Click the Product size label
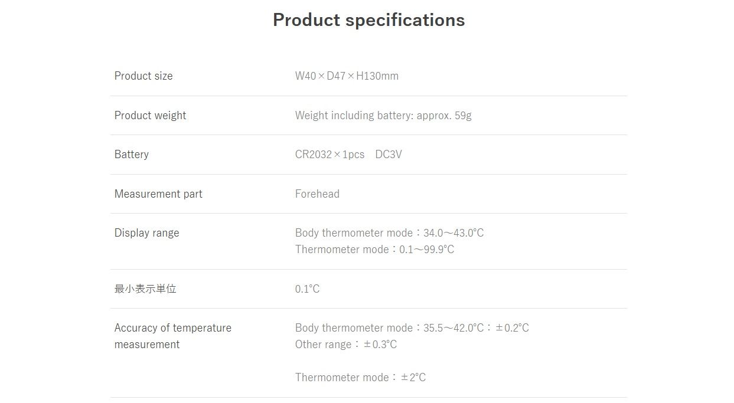 click(x=143, y=76)
